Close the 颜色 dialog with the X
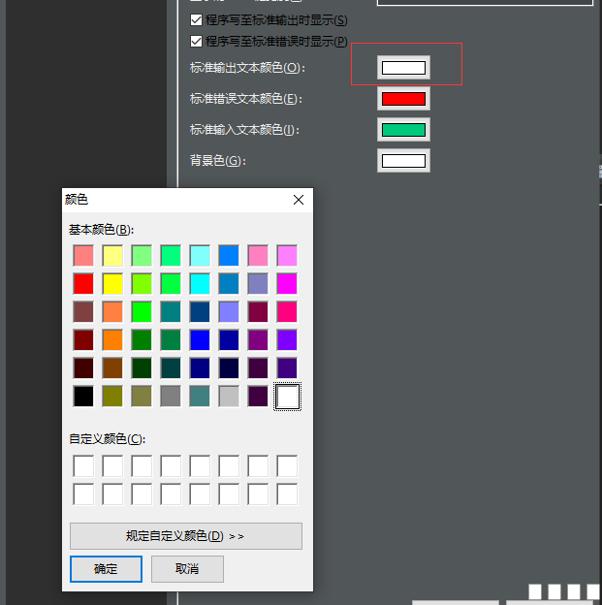The image size is (602, 605). pyautogui.click(x=298, y=200)
